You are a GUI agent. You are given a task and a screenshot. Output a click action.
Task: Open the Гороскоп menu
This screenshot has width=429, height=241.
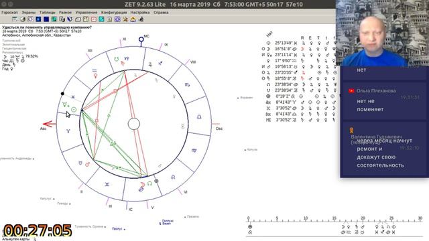pyautogui.click(x=9, y=12)
